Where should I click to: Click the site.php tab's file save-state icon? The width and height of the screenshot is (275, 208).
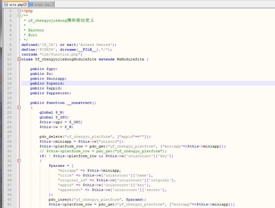point(5,5)
